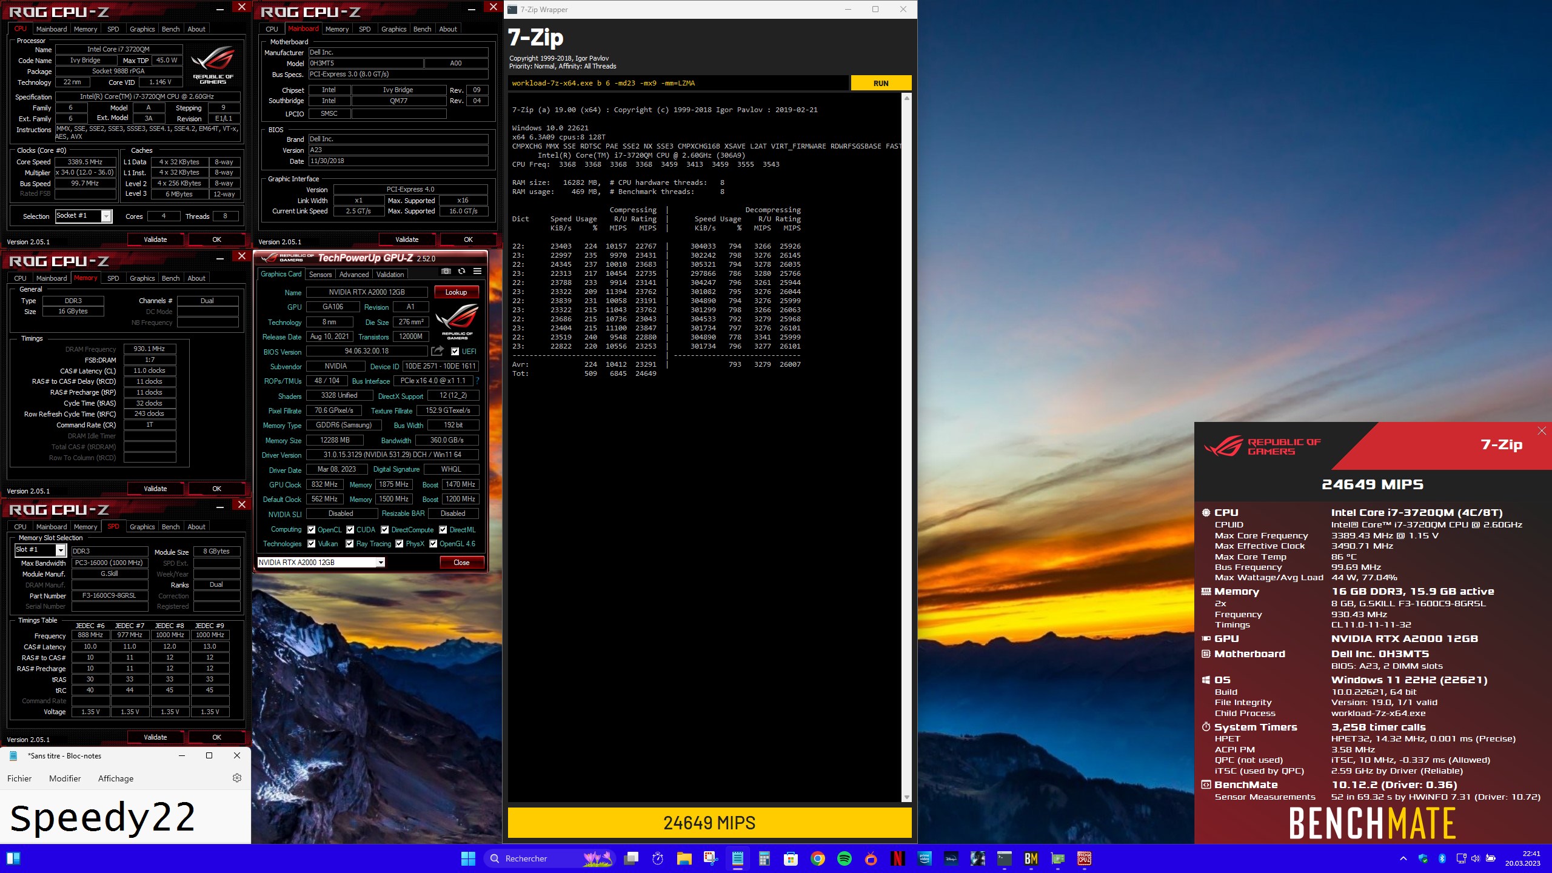Open the Socket #1 selection dropdown
This screenshot has width=1552, height=873.
pyautogui.click(x=106, y=216)
